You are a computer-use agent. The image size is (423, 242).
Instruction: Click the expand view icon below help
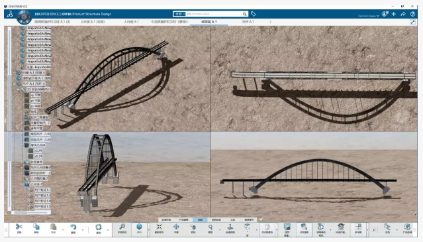[413, 23]
